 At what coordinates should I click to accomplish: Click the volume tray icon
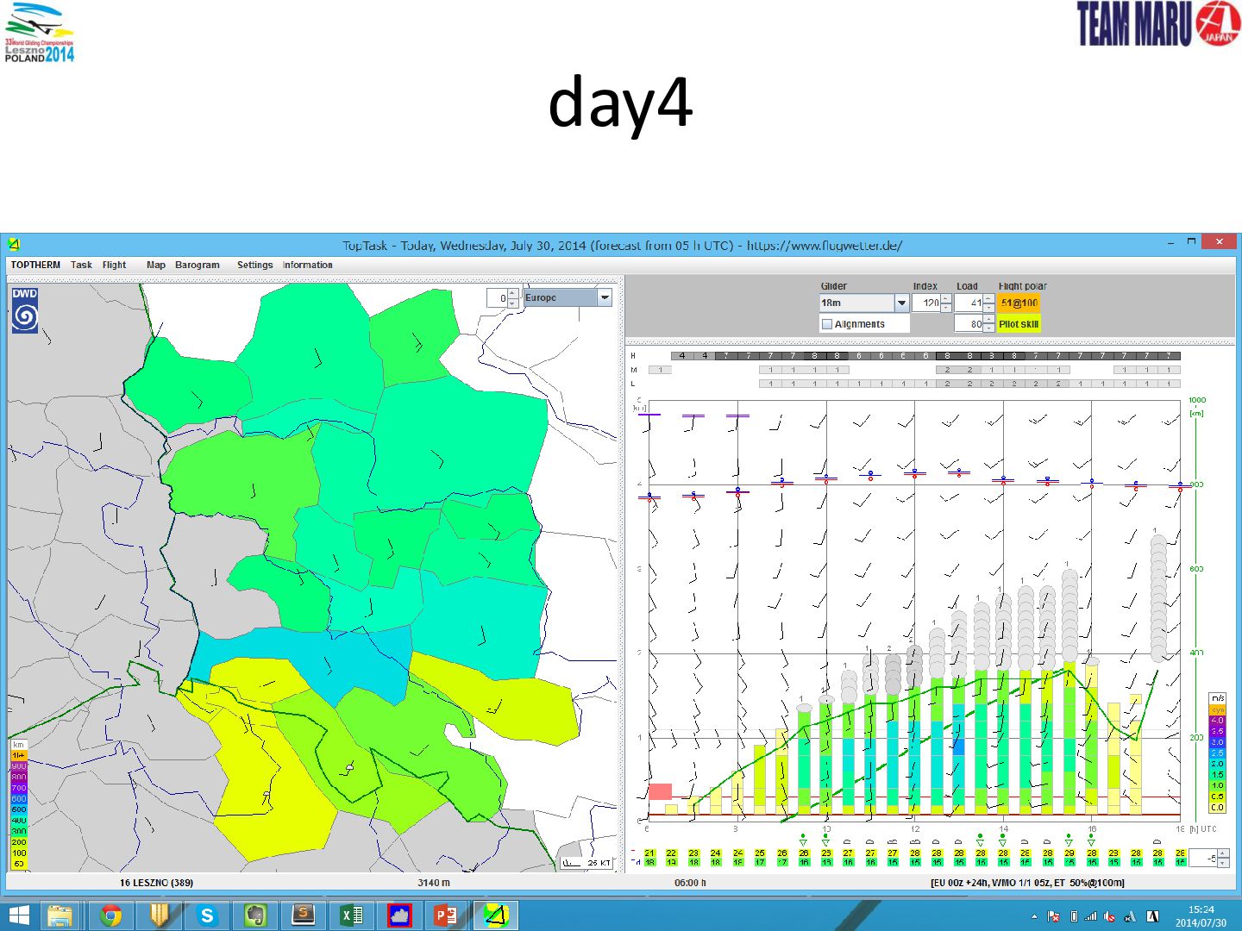1109,916
